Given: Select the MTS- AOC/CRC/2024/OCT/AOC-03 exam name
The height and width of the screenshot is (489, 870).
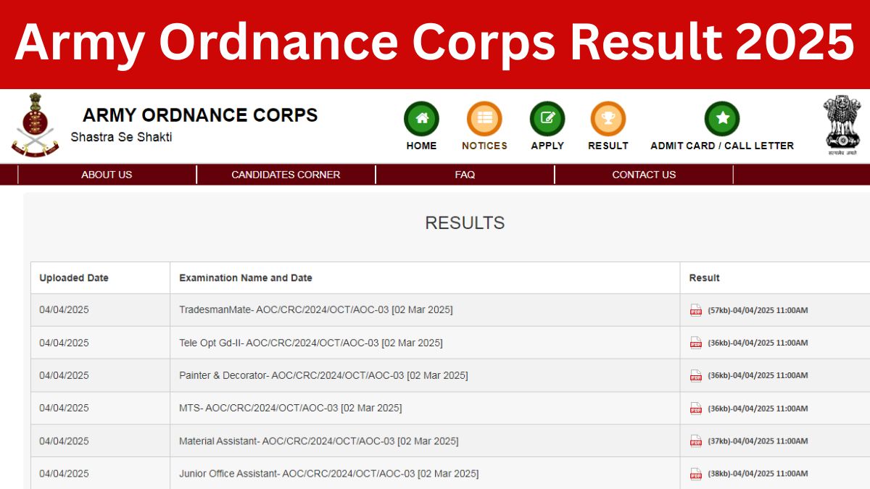Looking at the screenshot, I should (x=291, y=408).
